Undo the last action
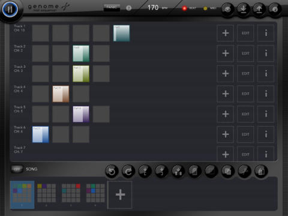 click(x=112, y=171)
